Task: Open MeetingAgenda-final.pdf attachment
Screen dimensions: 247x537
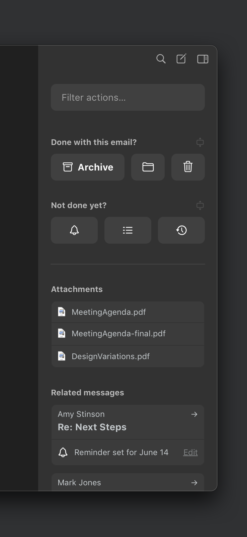Action: (x=128, y=334)
